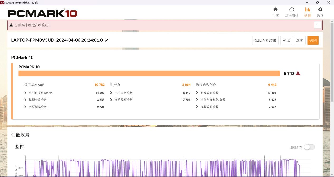Screen dimensions: 334x177
Task: Click the 9 728 web browsing score value
Action: pos(101,107)
